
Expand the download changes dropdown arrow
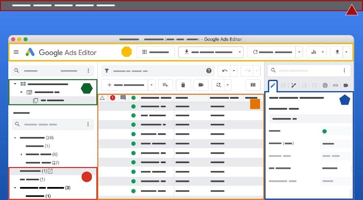click(240, 52)
